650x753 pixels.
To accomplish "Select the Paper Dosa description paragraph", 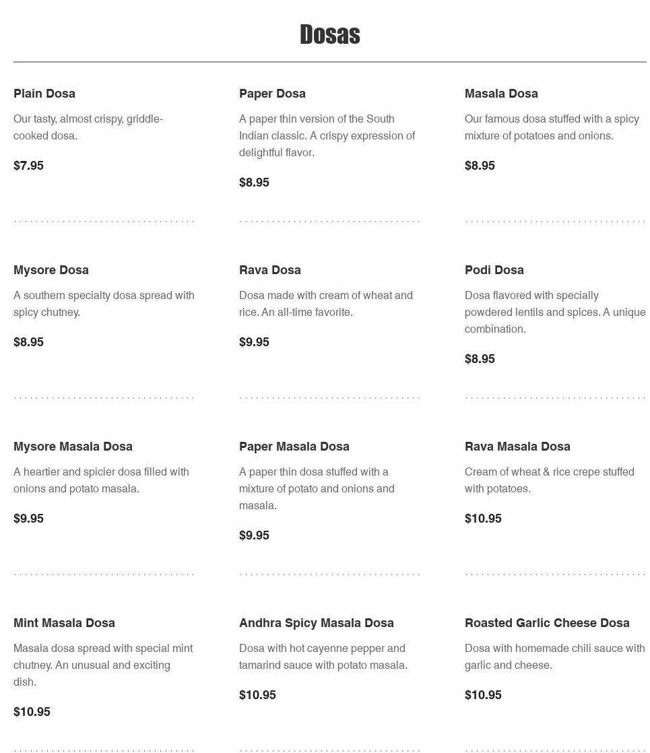I will click(327, 136).
